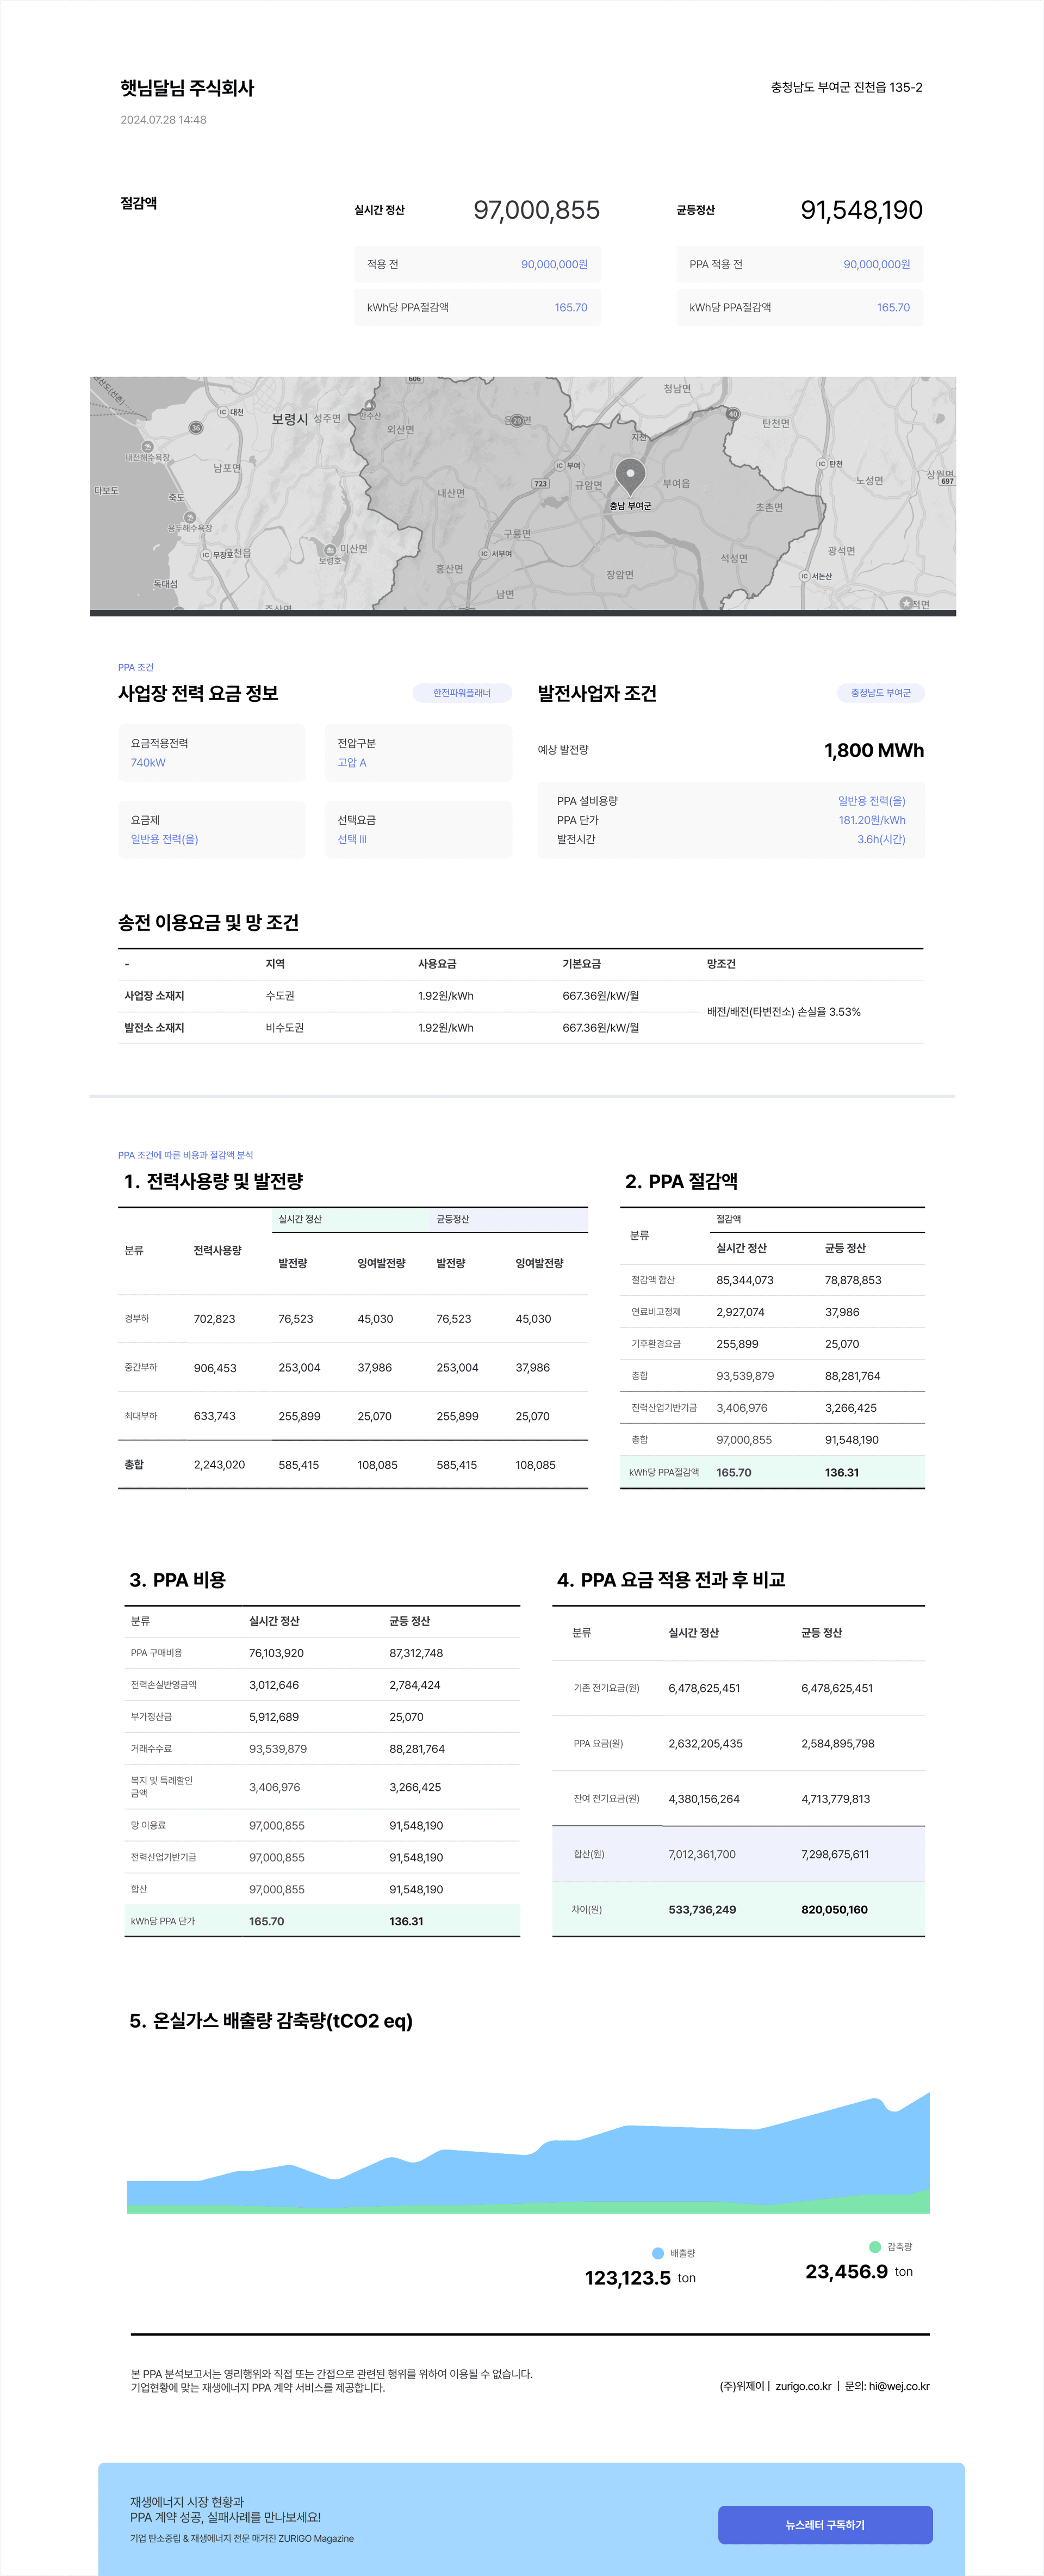Click the location pin on the map
The height and width of the screenshot is (2576, 1044).
pos(630,476)
